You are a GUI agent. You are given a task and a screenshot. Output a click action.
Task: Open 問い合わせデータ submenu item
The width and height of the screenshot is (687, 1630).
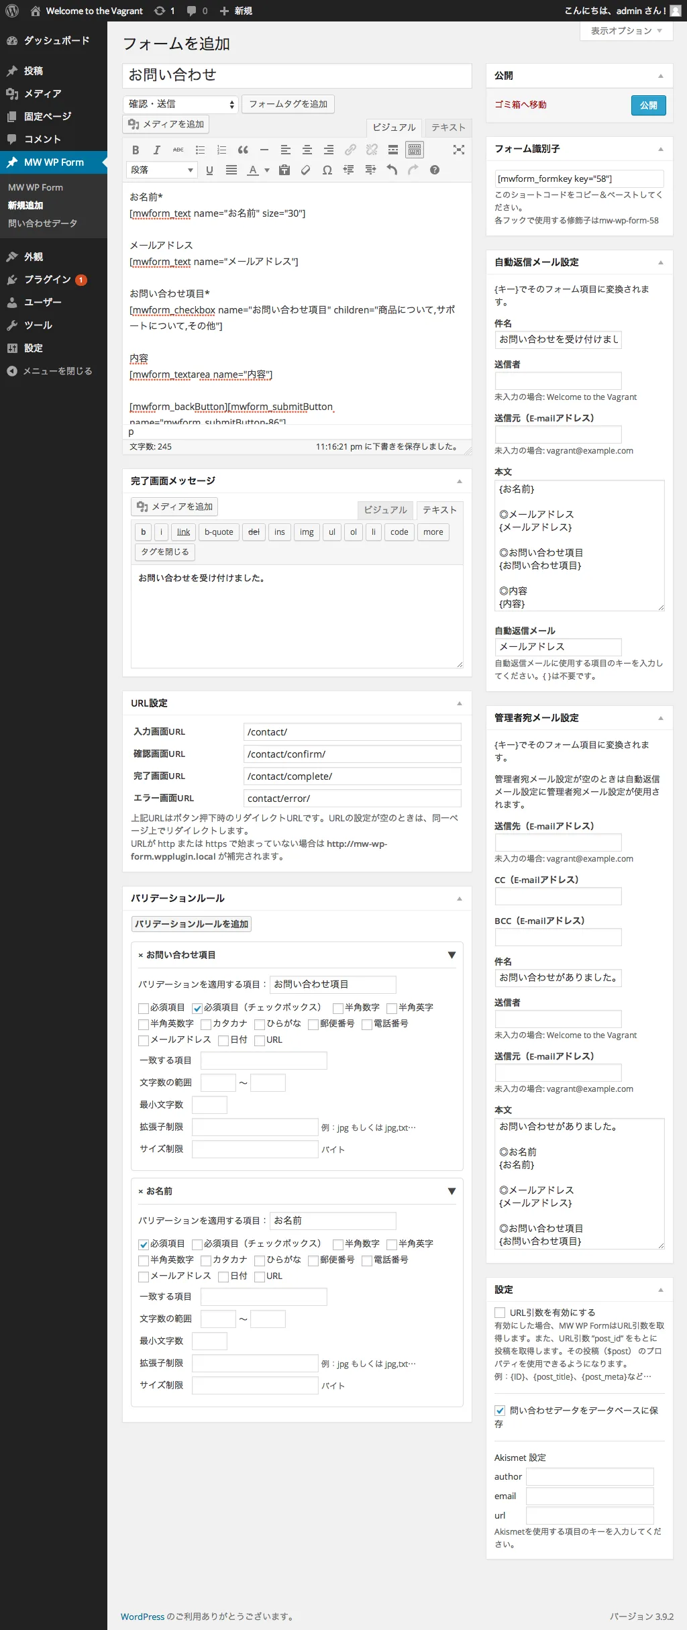43,223
